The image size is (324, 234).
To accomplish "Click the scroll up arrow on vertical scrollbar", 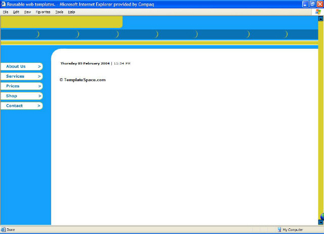I will click(320, 19).
